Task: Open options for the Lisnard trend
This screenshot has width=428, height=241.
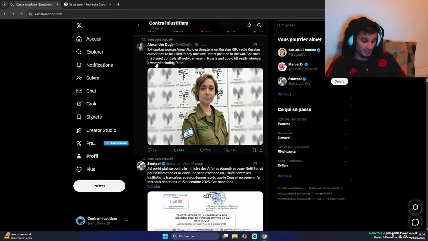Action: [x=346, y=134]
